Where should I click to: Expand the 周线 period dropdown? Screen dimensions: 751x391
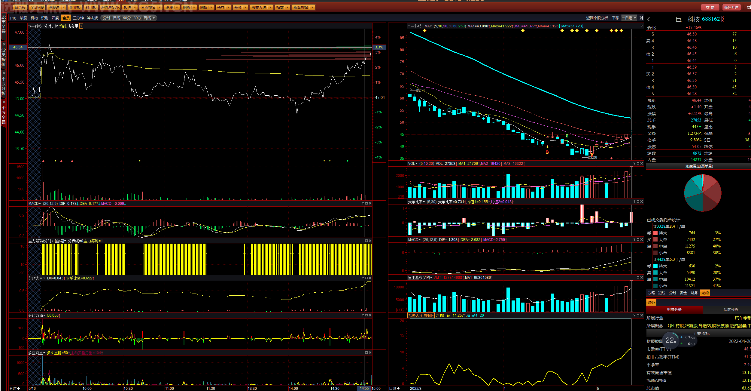(149, 18)
